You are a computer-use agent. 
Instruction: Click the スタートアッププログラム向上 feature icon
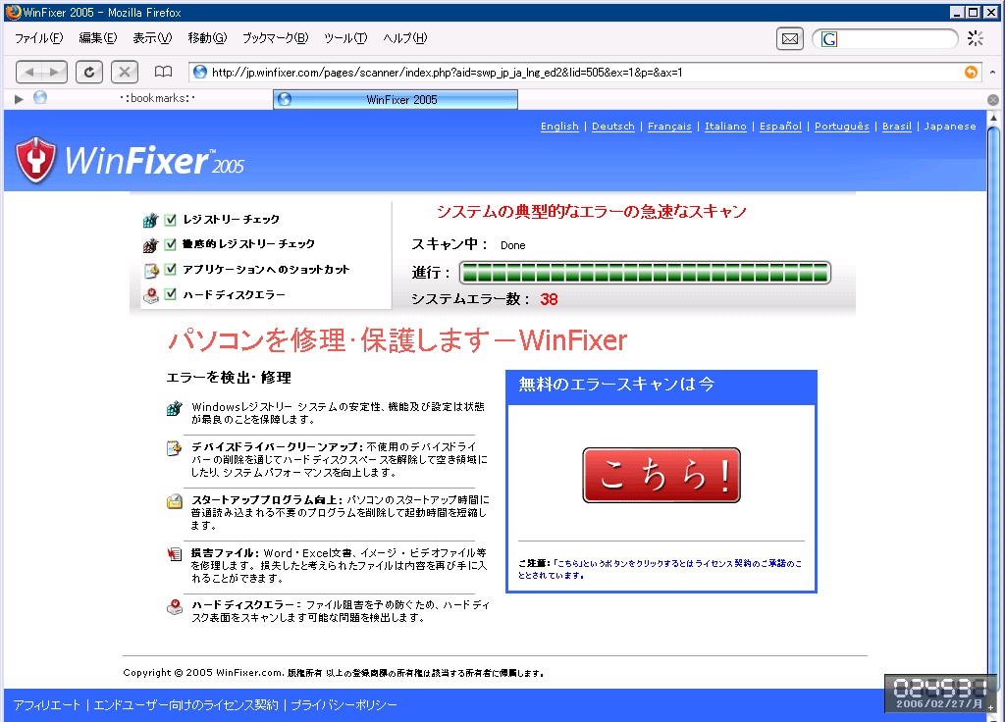tap(175, 501)
